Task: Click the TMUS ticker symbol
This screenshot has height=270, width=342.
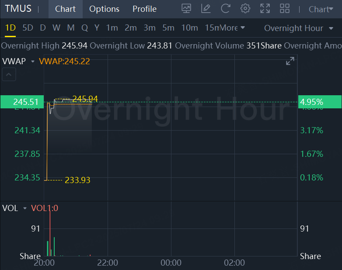Action: [x=18, y=9]
